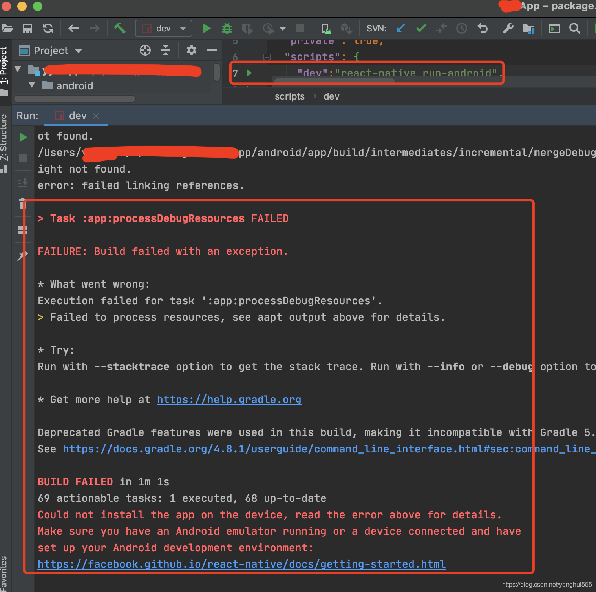Click 'error: failed linking references.' line
The image size is (596, 592).
click(x=141, y=185)
